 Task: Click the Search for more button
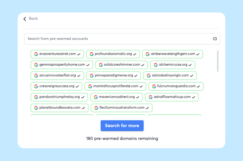click(122, 126)
